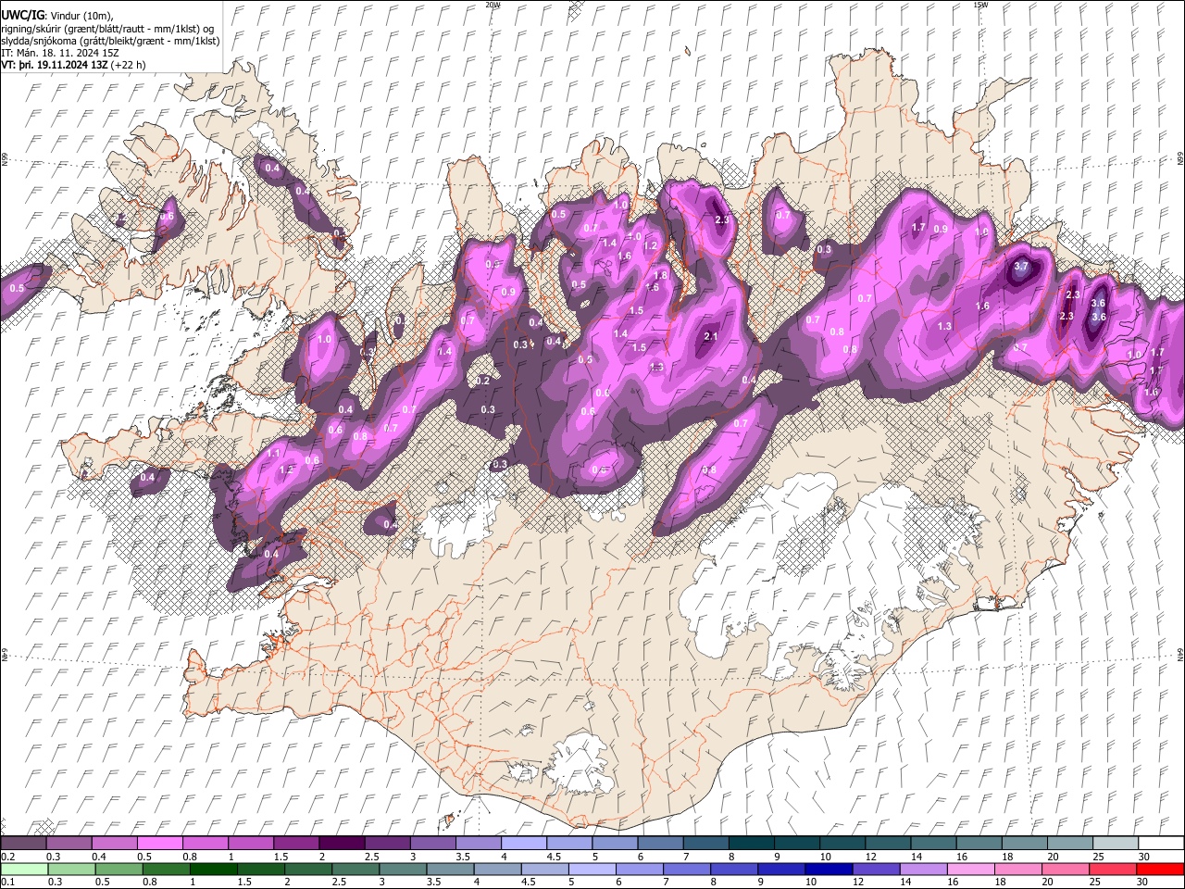This screenshot has width=1185, height=889.
Task: Pick the upper legend swatch labeled 6
Action: click(x=660, y=843)
